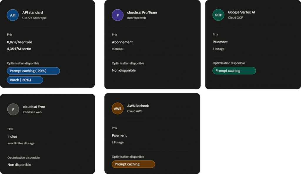Click the "Prix" label in the API standard card
This screenshot has height=174, width=301.
click(x=10, y=35)
